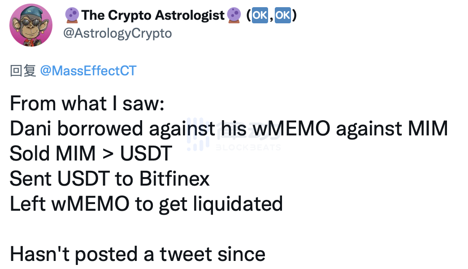Viewport: 468px width, 269px height.
Task: Click 'MIM' at the end of the borrowed line
Action: pyautogui.click(x=428, y=129)
